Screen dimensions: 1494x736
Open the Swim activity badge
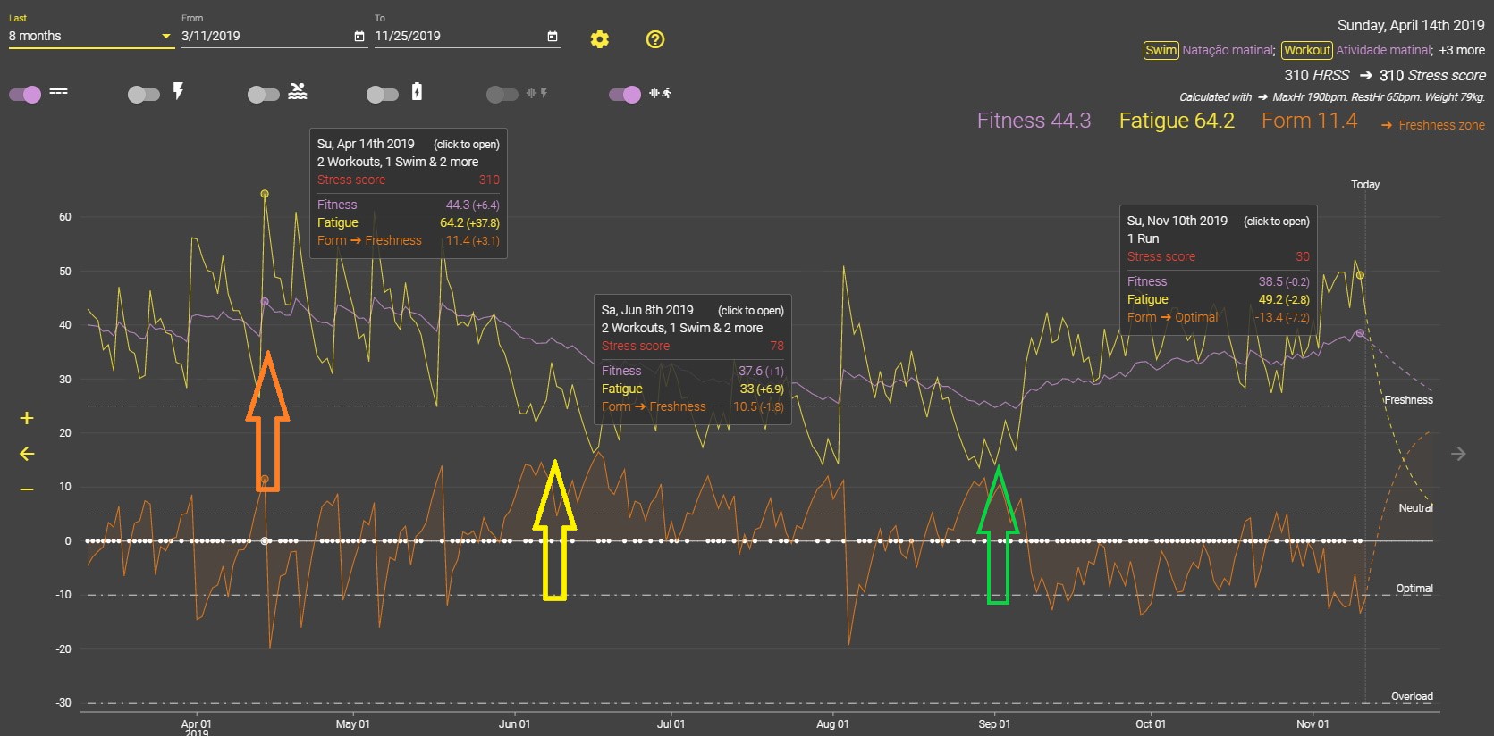(1161, 50)
